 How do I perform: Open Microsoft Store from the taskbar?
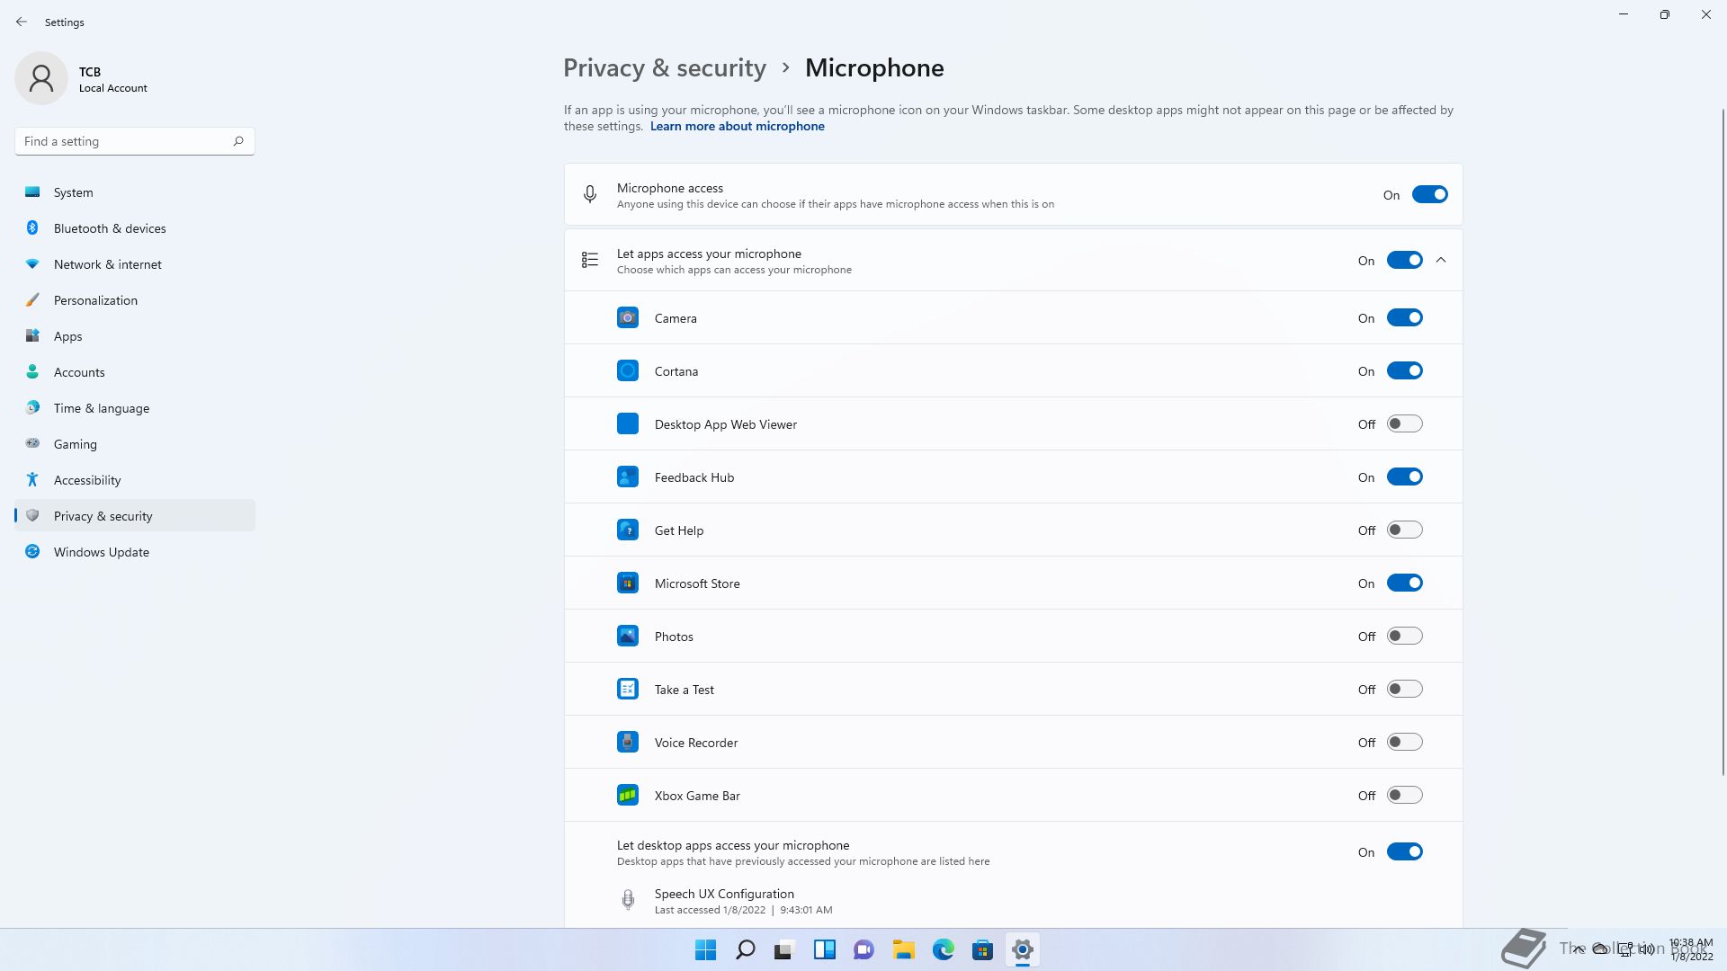click(983, 949)
